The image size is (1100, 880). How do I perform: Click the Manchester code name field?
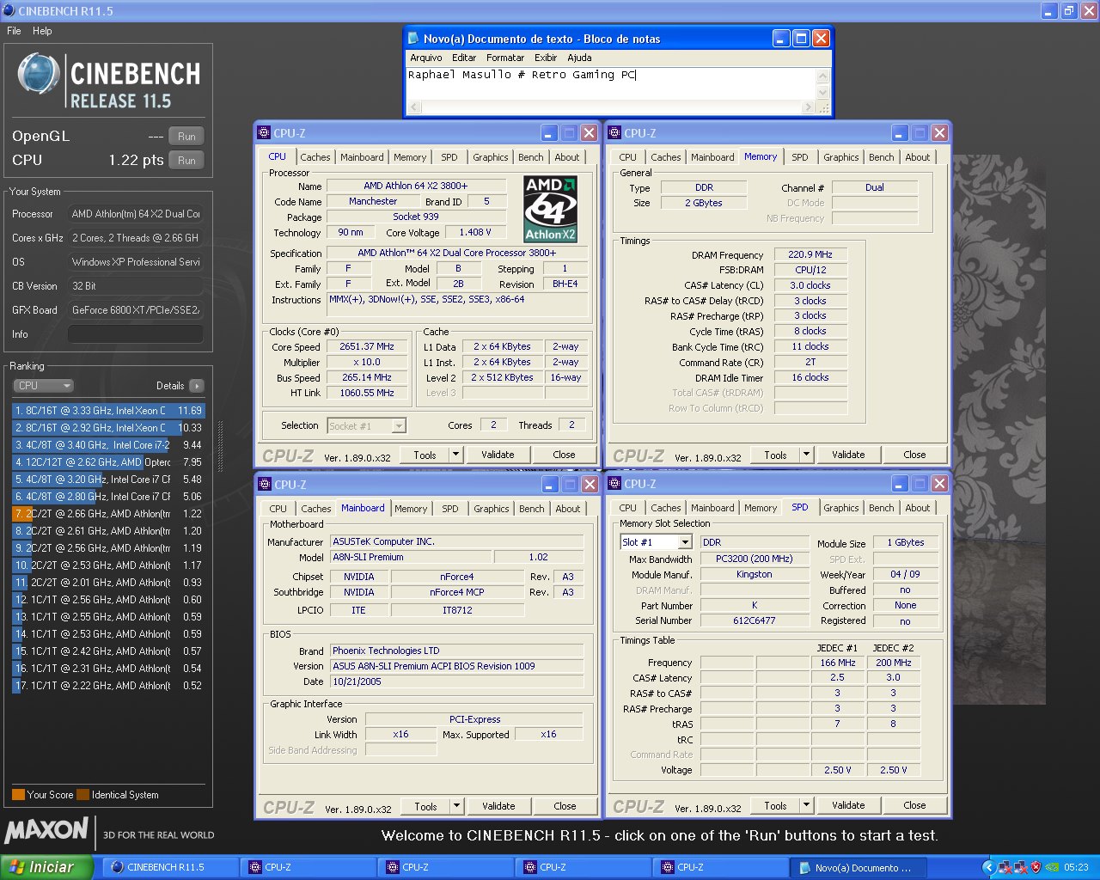click(373, 202)
